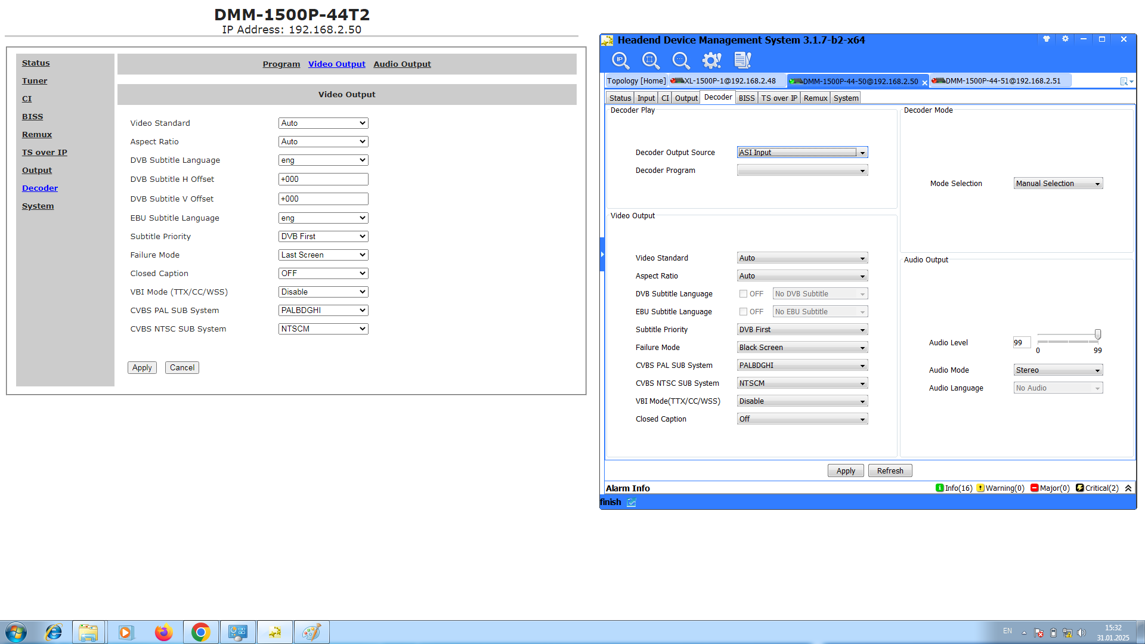
Task: Open the tab list icon at right
Action: 1126,81
